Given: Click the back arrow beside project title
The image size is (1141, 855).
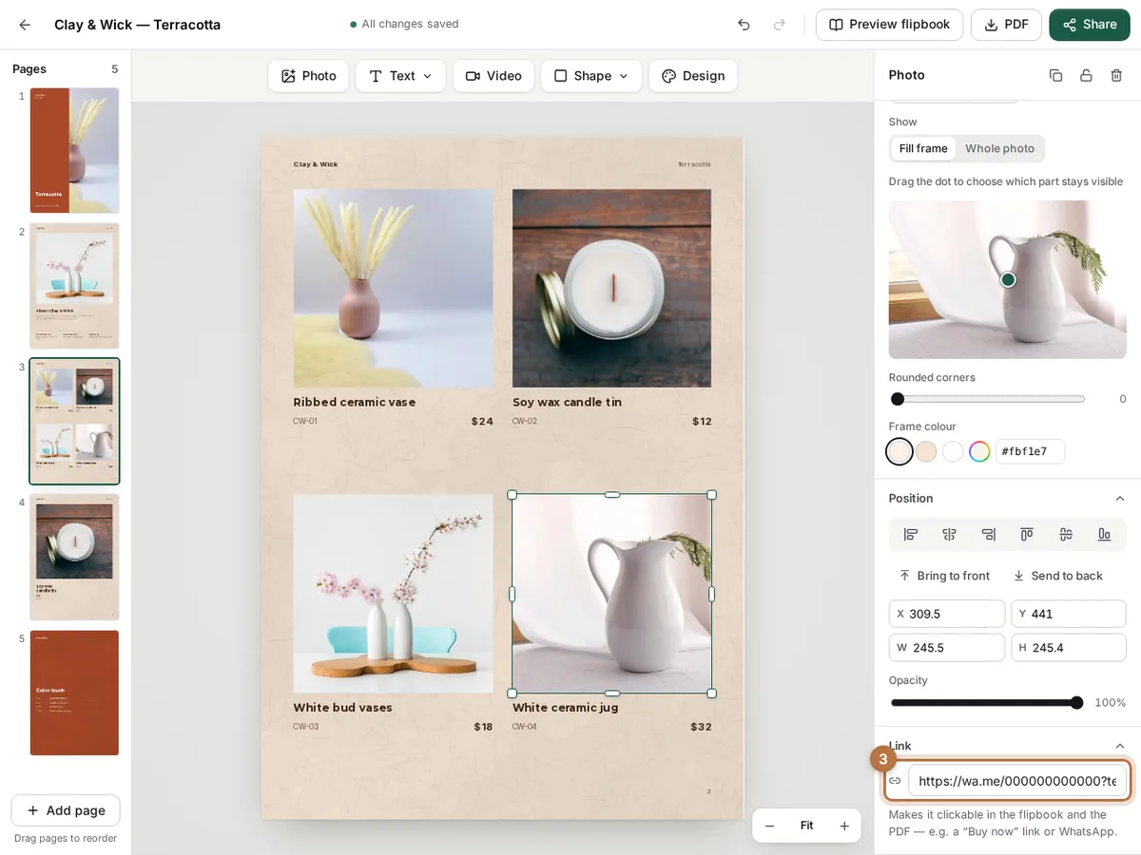Looking at the screenshot, I should click(x=25, y=25).
